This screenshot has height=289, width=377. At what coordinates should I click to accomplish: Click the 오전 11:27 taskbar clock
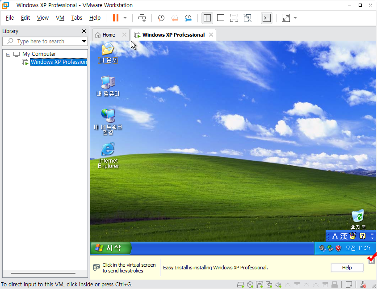358,248
